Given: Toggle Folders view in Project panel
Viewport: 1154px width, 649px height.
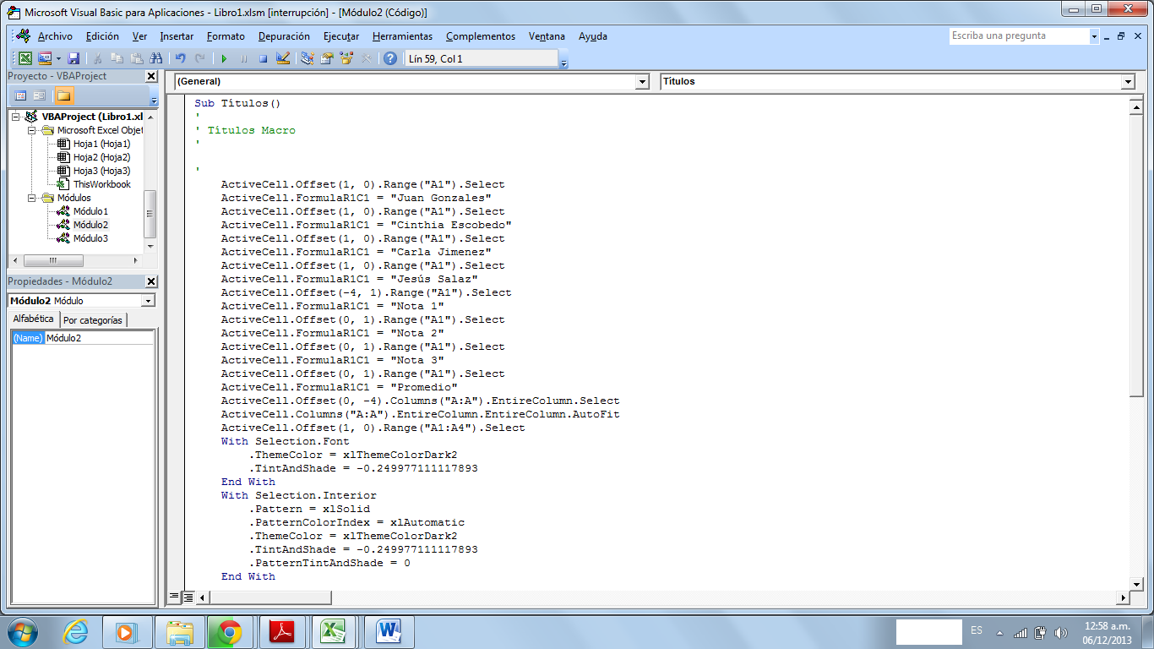Looking at the screenshot, I should [x=64, y=95].
